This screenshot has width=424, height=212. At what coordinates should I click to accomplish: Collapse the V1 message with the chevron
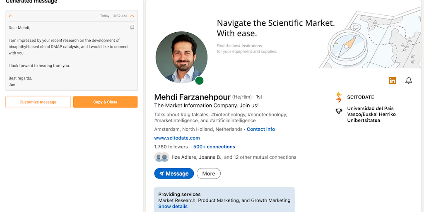132,16
